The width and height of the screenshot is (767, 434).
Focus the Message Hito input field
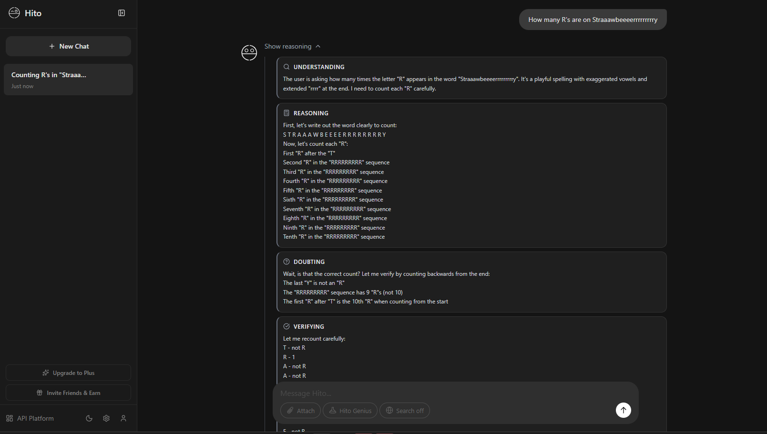pos(455,394)
